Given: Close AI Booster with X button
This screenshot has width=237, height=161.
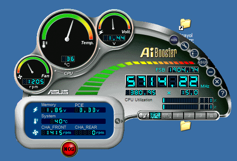Looking at the screenshot, I should click(x=217, y=82).
